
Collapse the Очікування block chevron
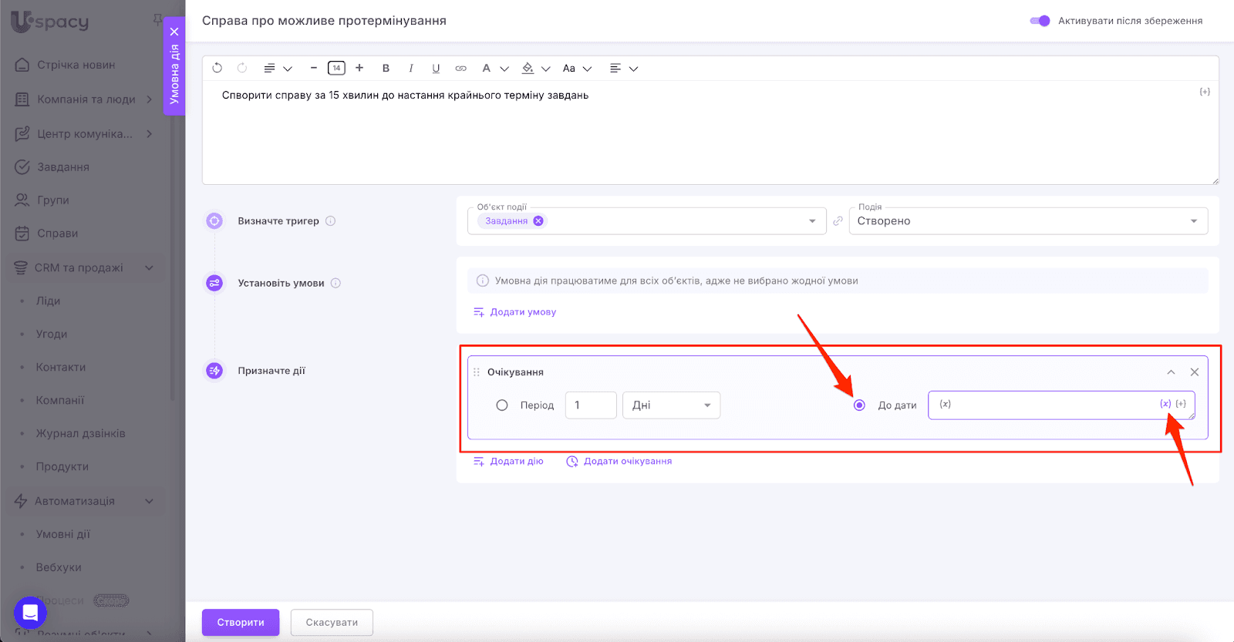1171,372
